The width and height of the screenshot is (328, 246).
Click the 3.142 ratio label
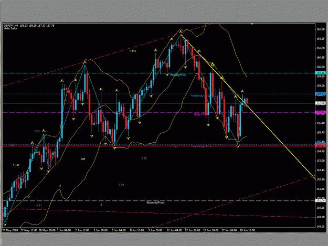(16, 165)
